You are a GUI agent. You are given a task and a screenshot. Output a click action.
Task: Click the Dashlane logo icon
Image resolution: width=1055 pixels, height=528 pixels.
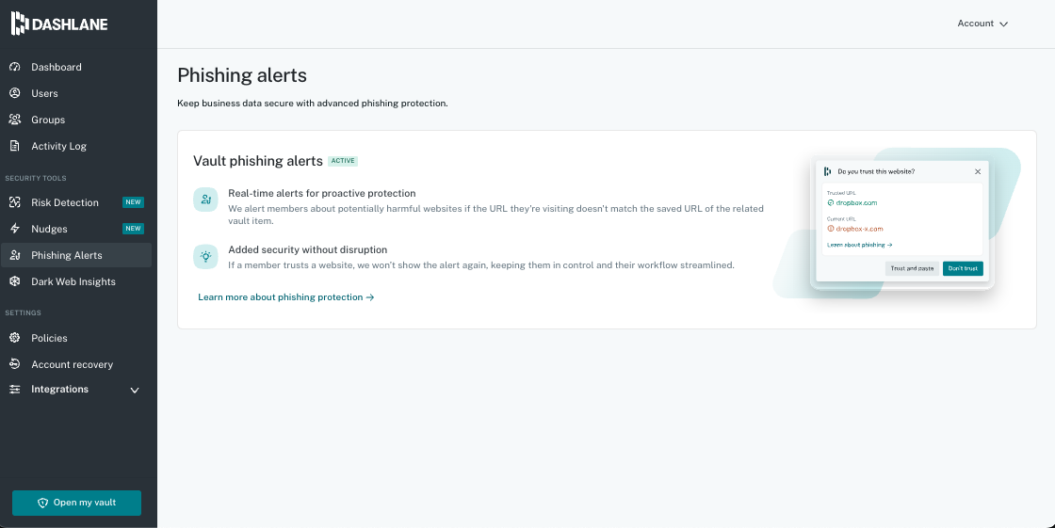[19, 24]
